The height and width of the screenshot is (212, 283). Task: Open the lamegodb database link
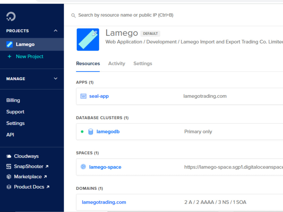[108, 132]
